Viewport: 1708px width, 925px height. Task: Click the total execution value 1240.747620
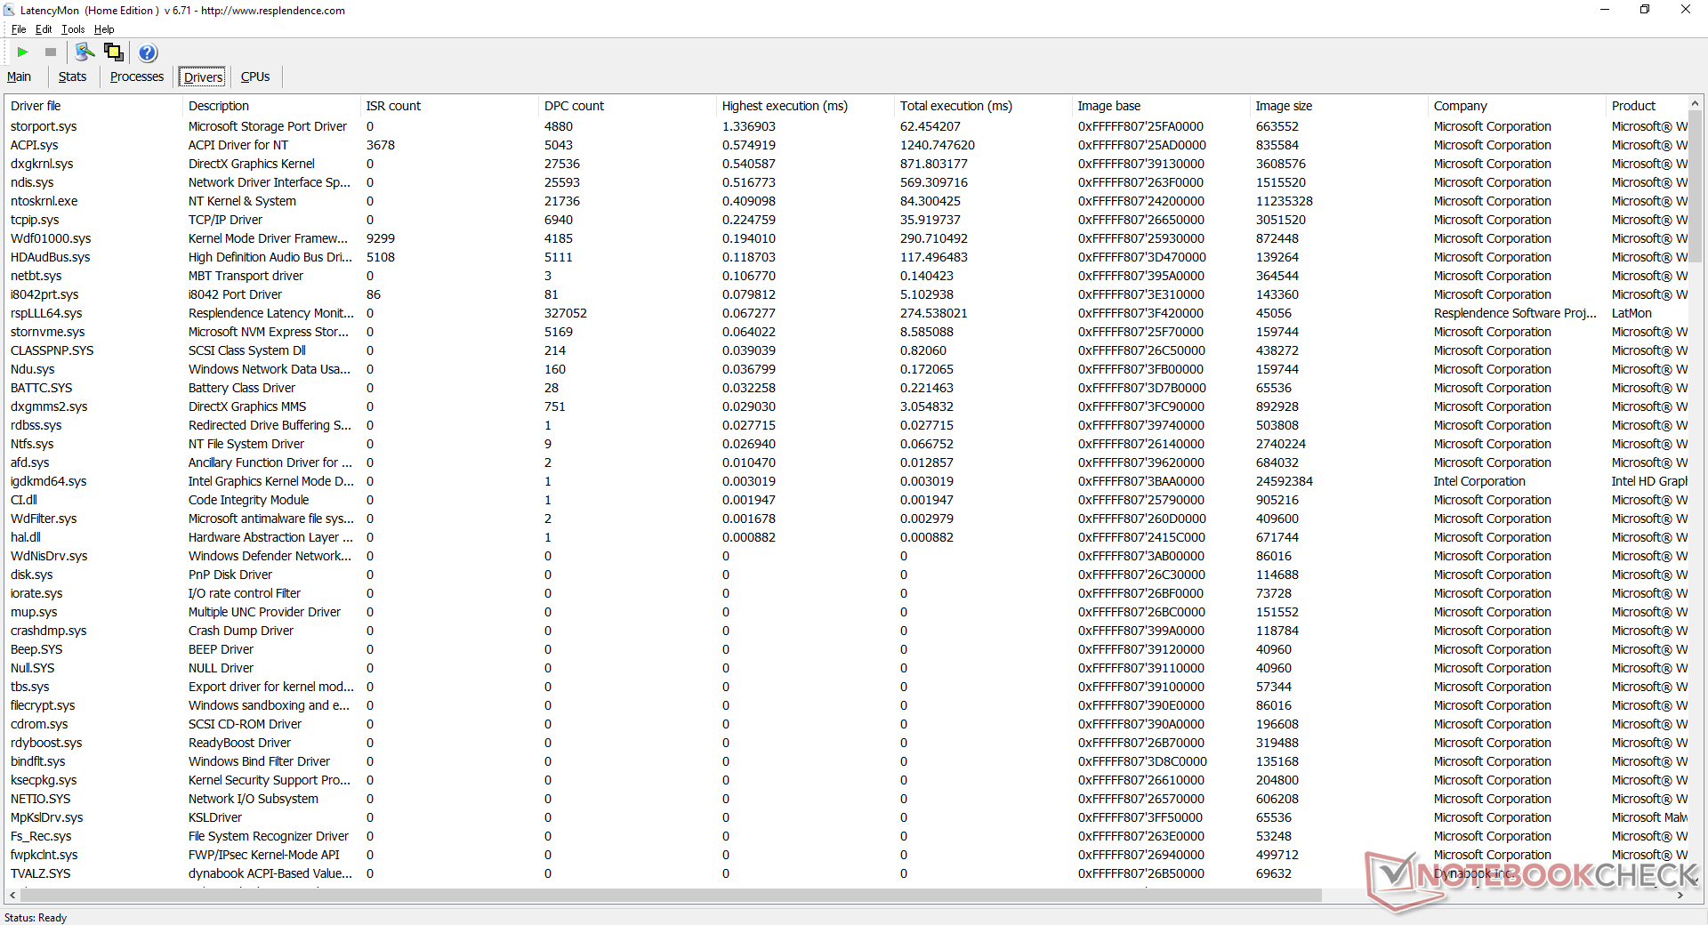(x=938, y=145)
